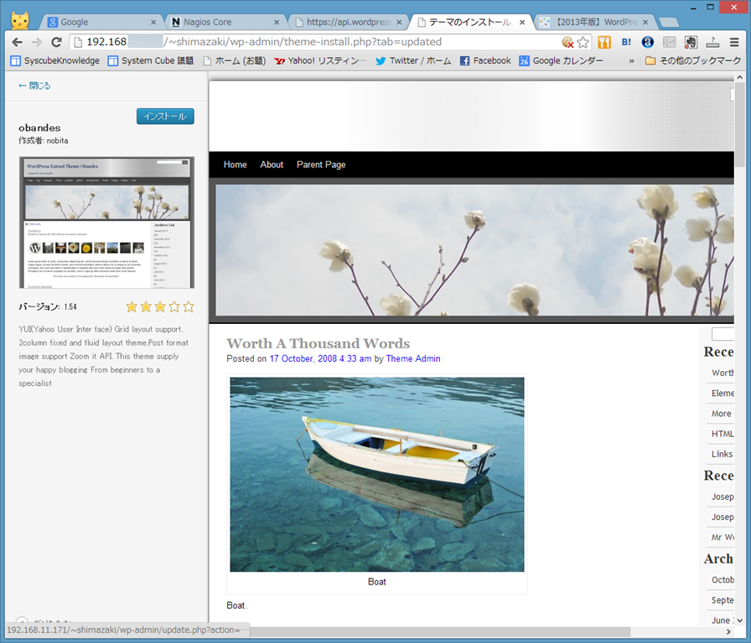Open the Worth A Thousand Words post title

(x=318, y=343)
